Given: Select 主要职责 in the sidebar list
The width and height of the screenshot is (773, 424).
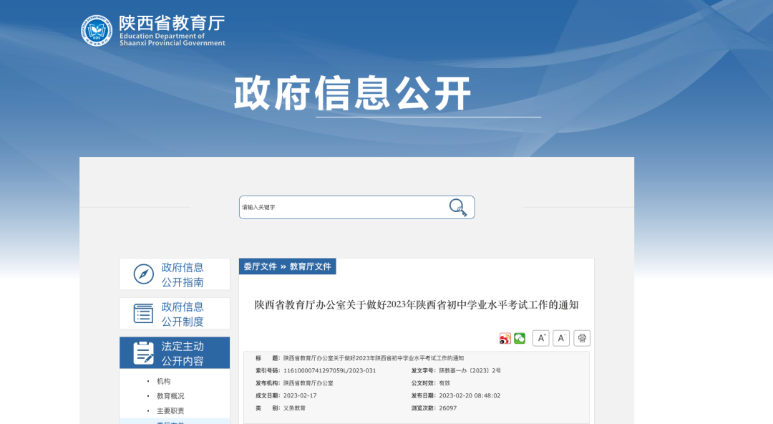Looking at the screenshot, I should click(x=170, y=411).
